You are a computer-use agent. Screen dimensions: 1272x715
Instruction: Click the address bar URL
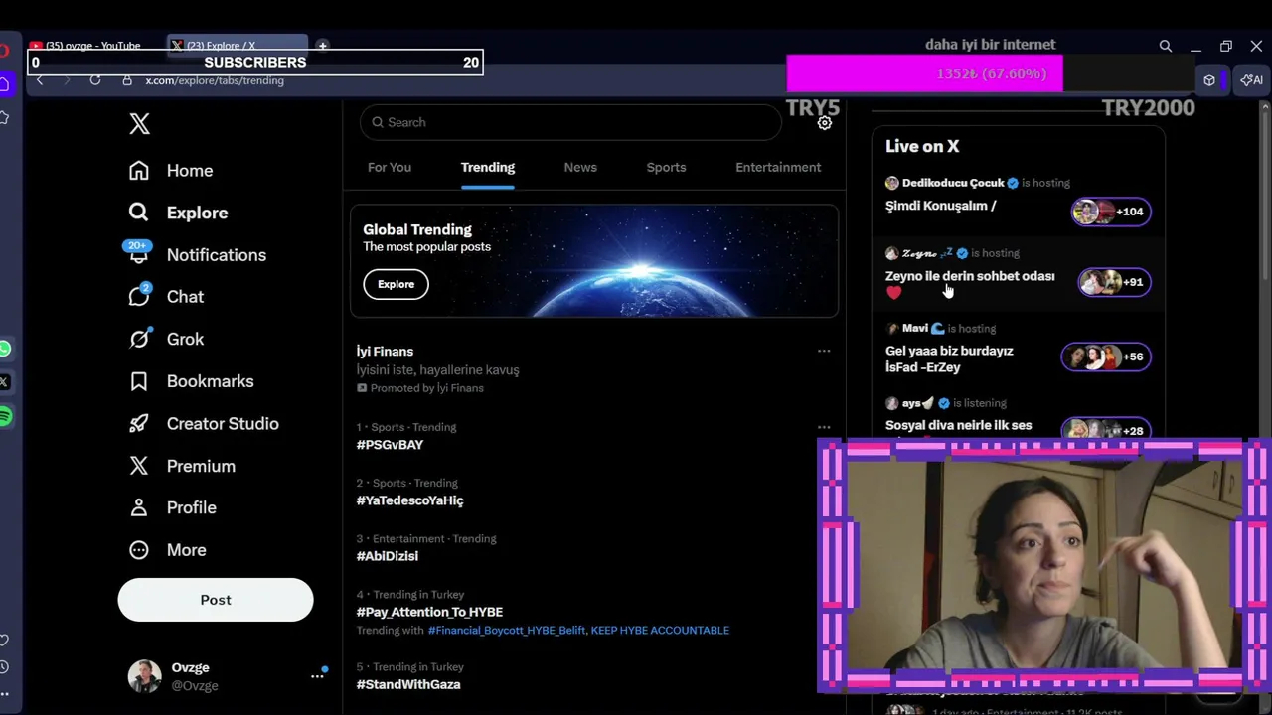(x=215, y=80)
